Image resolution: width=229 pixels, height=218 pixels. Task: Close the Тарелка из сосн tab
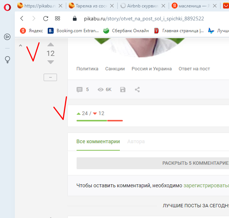(x=112, y=6)
